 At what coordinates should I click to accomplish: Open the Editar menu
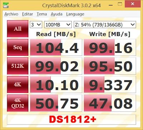[x=28, y=14]
